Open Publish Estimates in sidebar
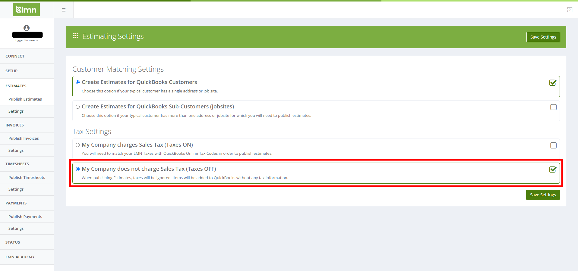This screenshot has height=271, width=578. pos(25,99)
